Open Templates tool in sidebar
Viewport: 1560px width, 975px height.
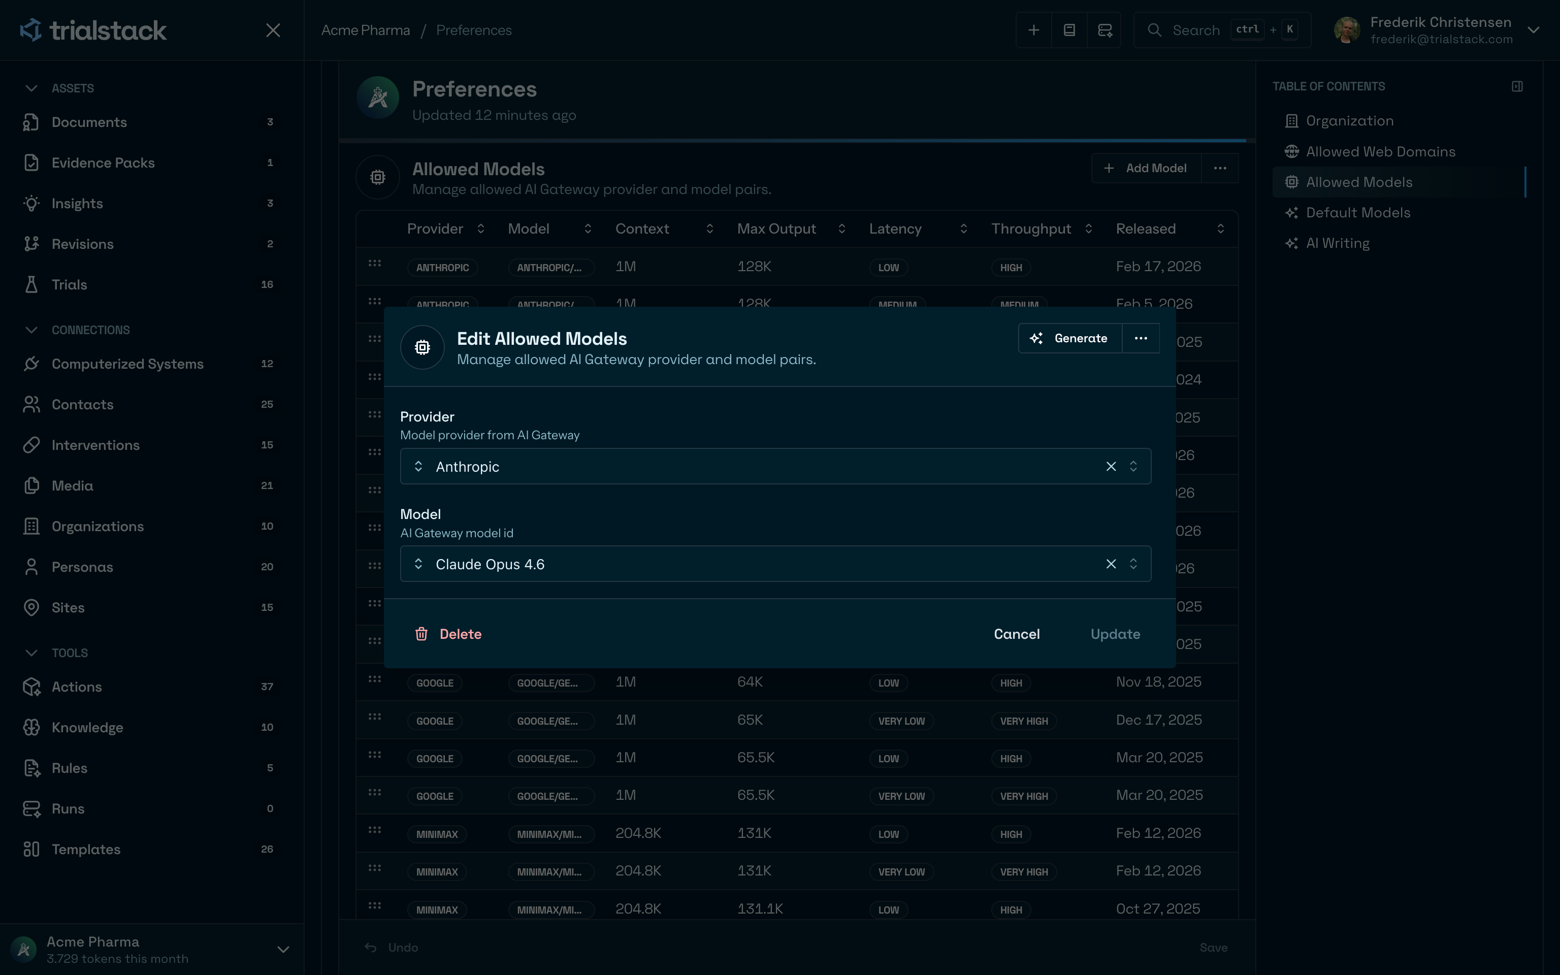[148, 849]
